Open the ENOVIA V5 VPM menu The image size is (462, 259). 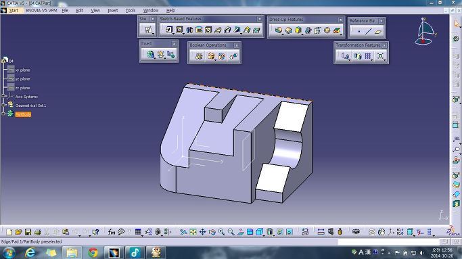click(41, 10)
